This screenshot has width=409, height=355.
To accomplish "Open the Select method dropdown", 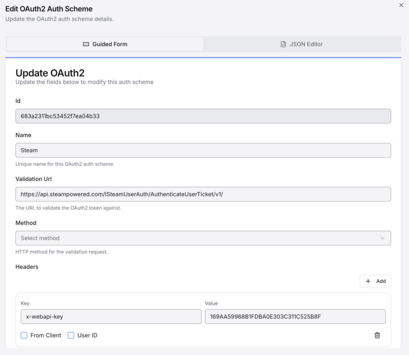I will tap(203, 238).
